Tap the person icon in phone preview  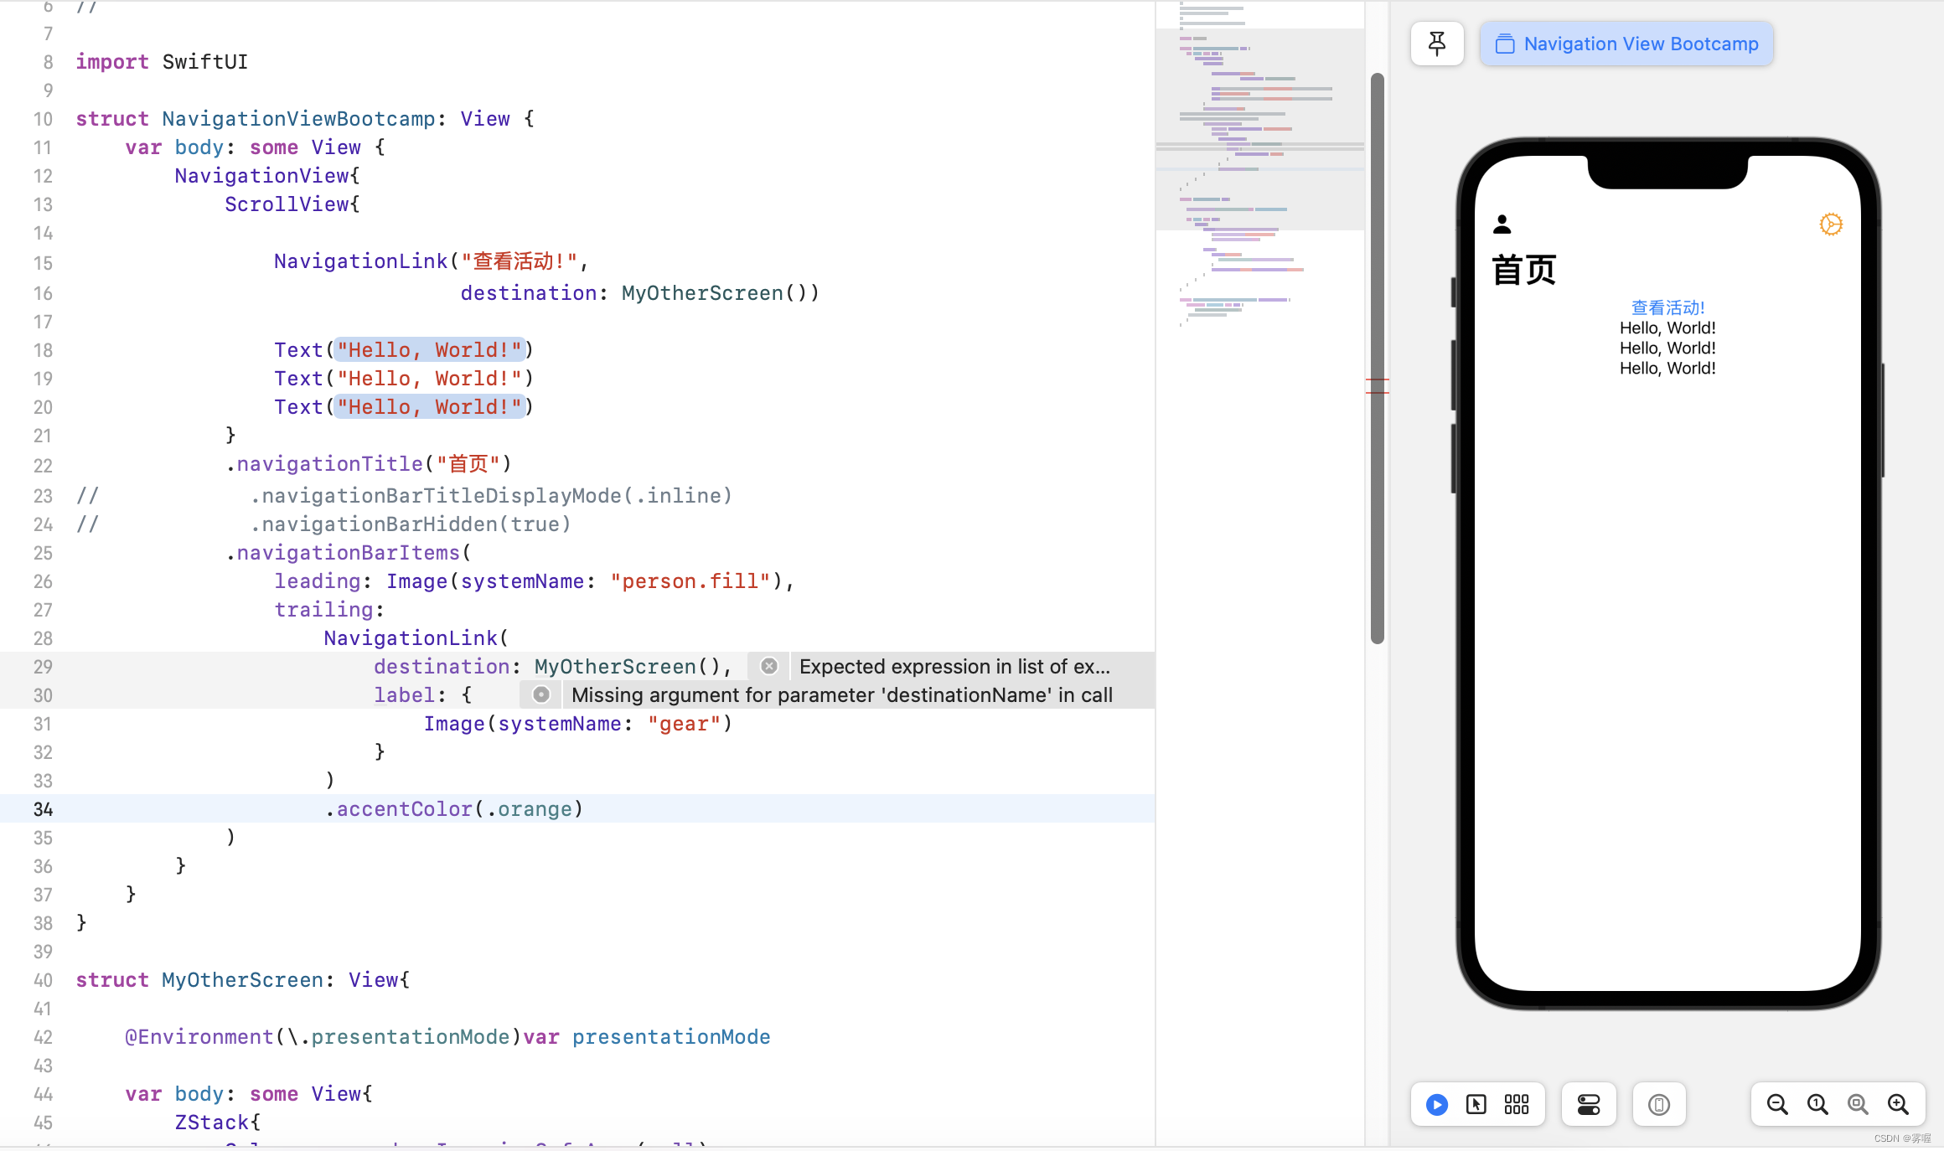pyautogui.click(x=1502, y=224)
